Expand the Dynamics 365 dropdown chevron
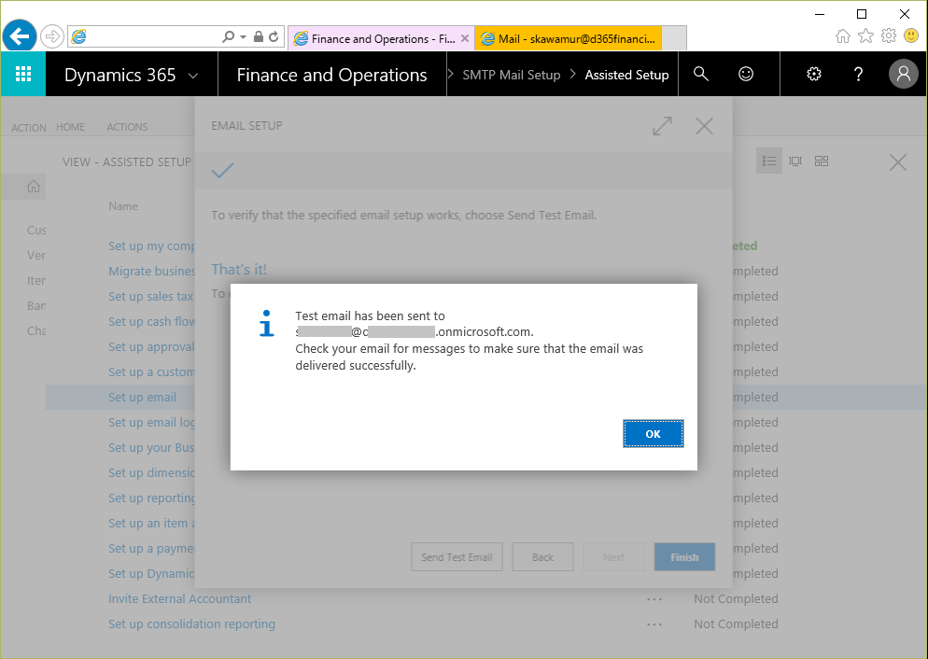 pyautogui.click(x=193, y=76)
